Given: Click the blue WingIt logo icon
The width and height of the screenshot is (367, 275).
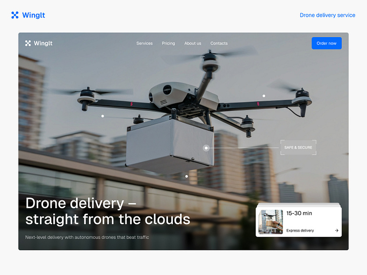Looking at the screenshot, I should 15,15.
